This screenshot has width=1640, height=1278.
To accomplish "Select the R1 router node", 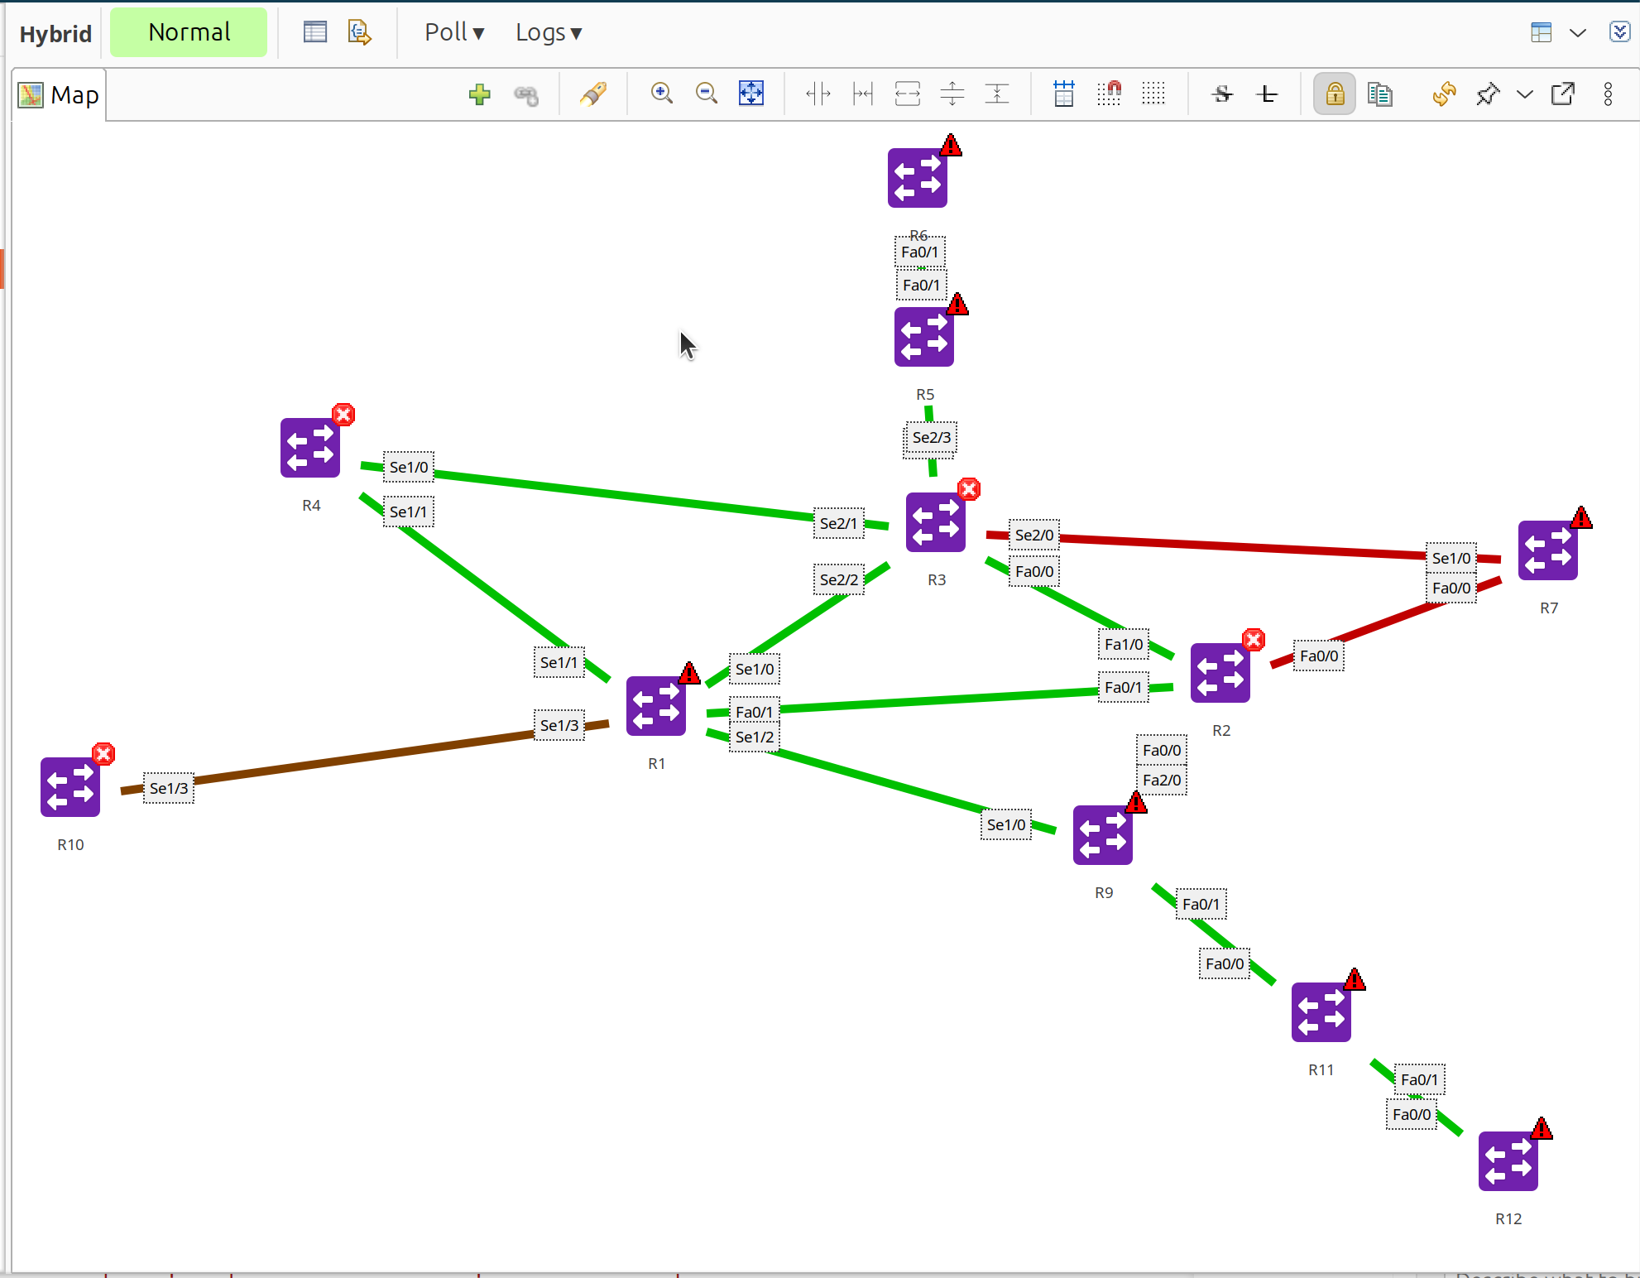I will pos(656,706).
